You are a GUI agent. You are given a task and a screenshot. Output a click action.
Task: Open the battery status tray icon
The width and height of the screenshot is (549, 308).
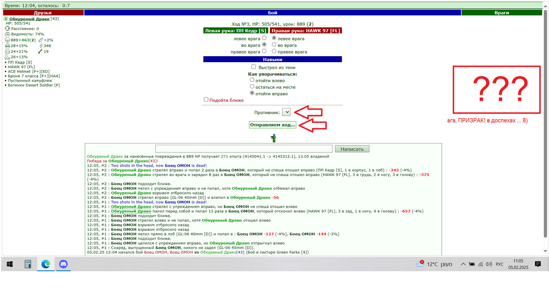(x=472, y=264)
